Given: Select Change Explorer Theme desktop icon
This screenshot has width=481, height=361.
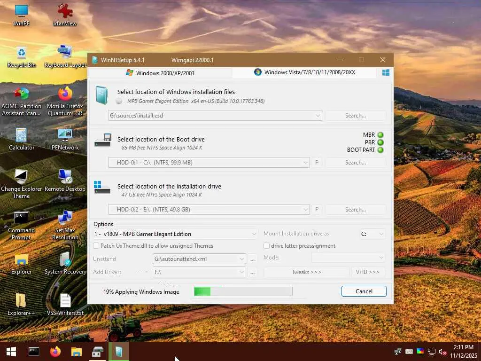Looking at the screenshot, I should point(22,184).
